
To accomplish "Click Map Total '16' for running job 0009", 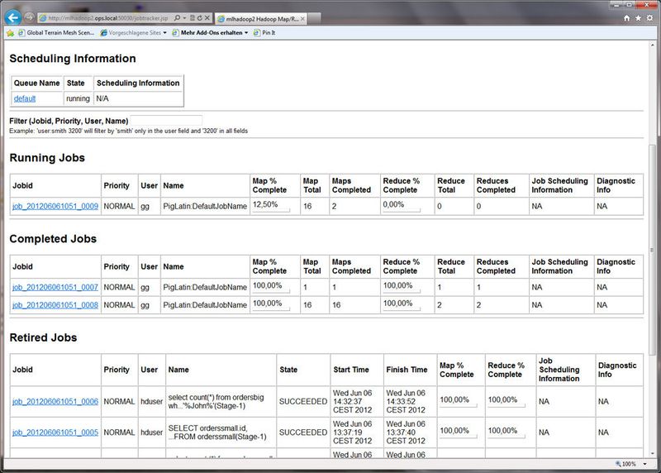I will pyautogui.click(x=307, y=207).
